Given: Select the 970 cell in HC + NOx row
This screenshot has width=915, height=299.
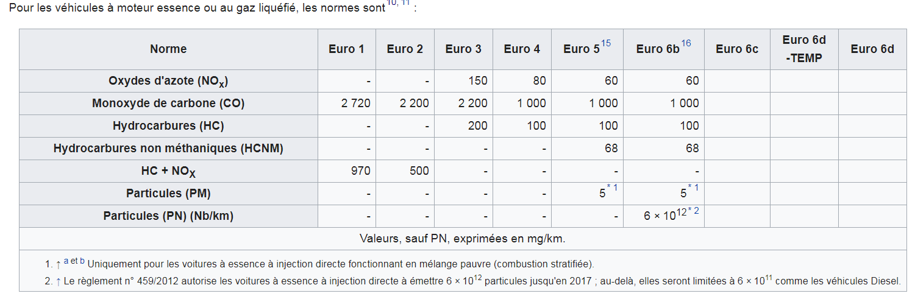Looking at the screenshot, I should pyautogui.click(x=360, y=171).
